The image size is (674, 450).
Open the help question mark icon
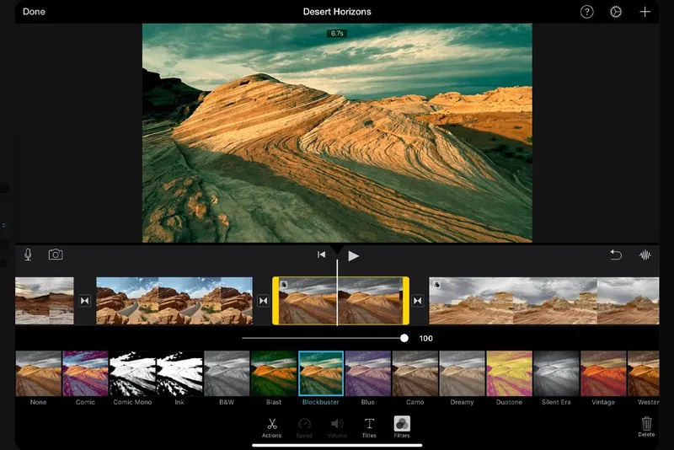click(586, 12)
